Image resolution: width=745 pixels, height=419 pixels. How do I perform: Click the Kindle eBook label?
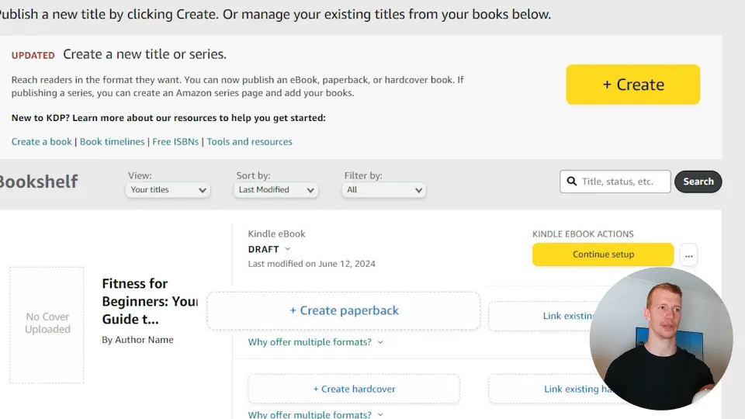pyautogui.click(x=276, y=234)
